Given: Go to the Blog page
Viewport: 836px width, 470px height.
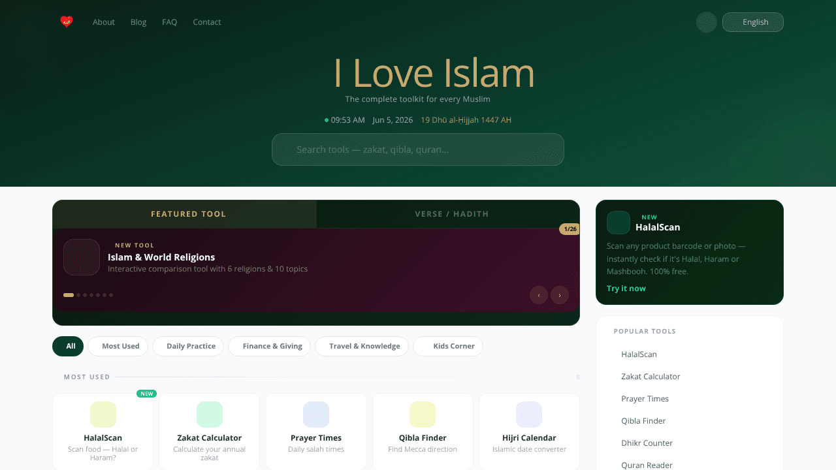Looking at the screenshot, I should click(x=138, y=22).
